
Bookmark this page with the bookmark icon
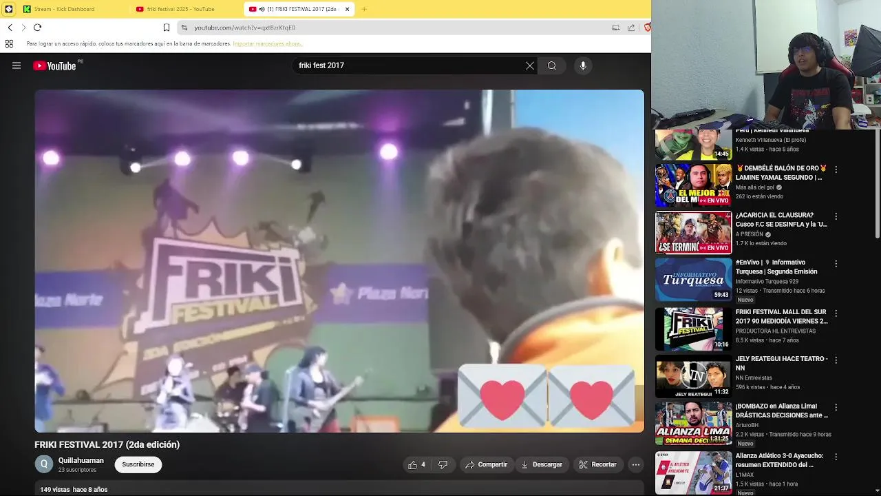click(x=167, y=28)
